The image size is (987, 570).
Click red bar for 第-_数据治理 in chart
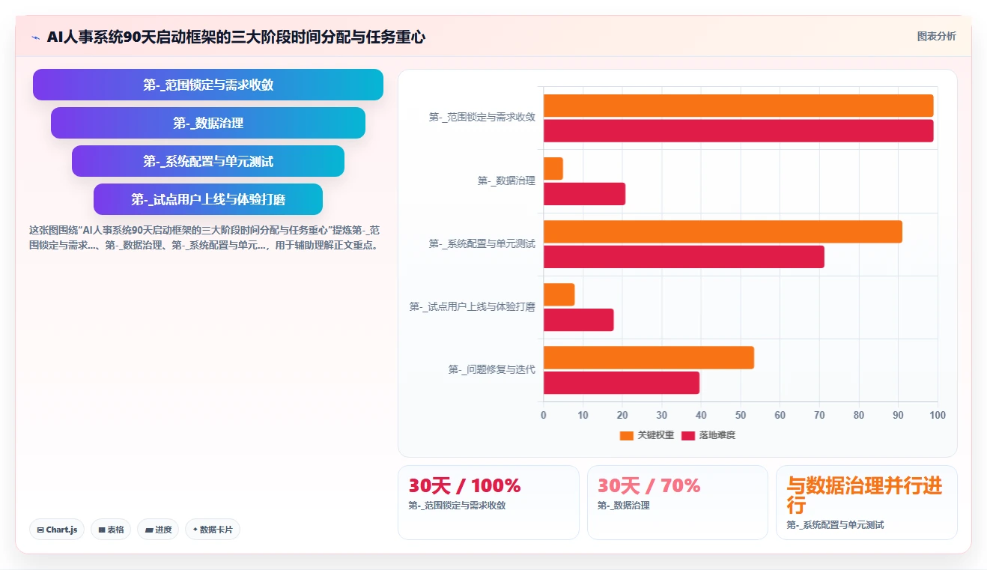(584, 194)
